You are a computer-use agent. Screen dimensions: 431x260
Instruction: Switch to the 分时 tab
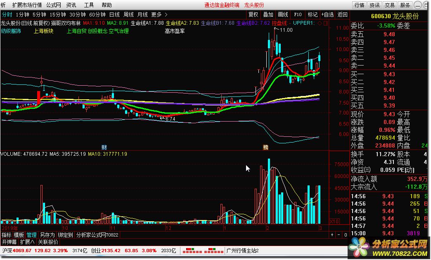coord(7,14)
